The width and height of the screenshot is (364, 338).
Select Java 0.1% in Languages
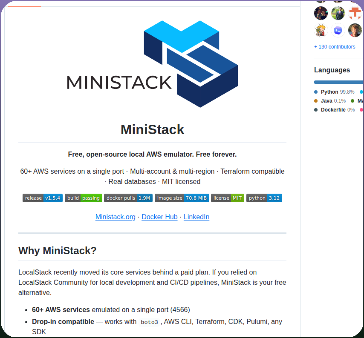click(330, 101)
